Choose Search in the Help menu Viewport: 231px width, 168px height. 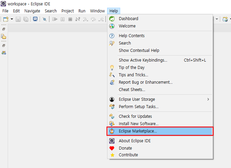(160, 43)
